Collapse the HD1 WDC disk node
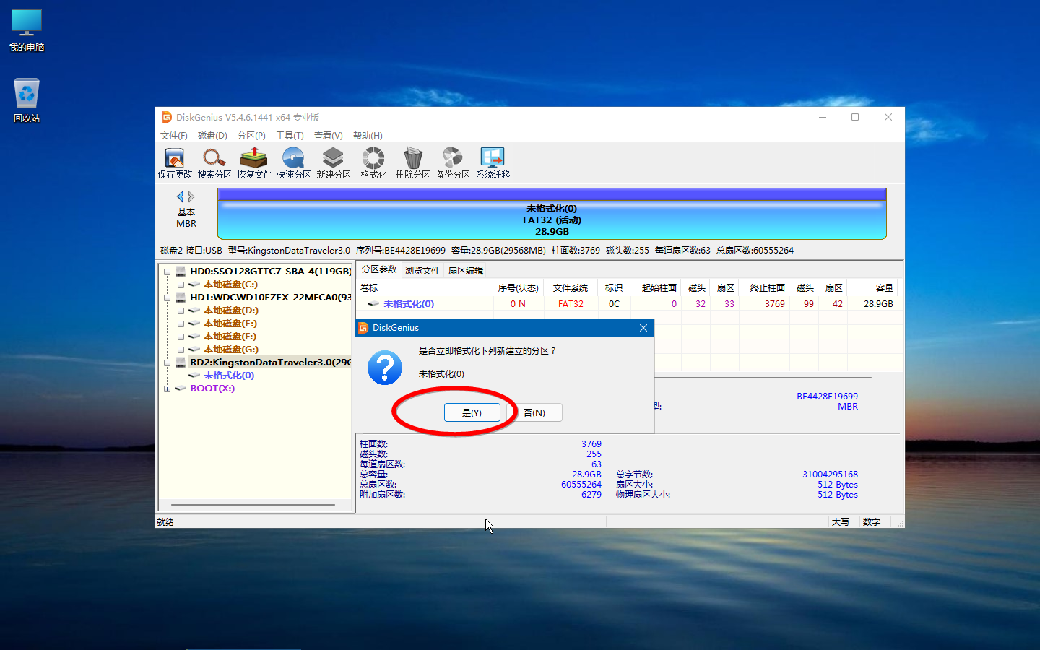The height and width of the screenshot is (650, 1040). (x=168, y=298)
